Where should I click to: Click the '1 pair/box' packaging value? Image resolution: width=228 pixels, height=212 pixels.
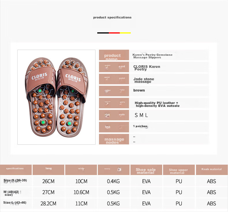point(140,126)
